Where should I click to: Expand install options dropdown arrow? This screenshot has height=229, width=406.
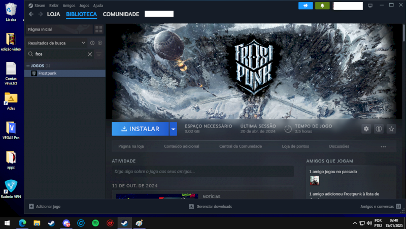point(173,129)
